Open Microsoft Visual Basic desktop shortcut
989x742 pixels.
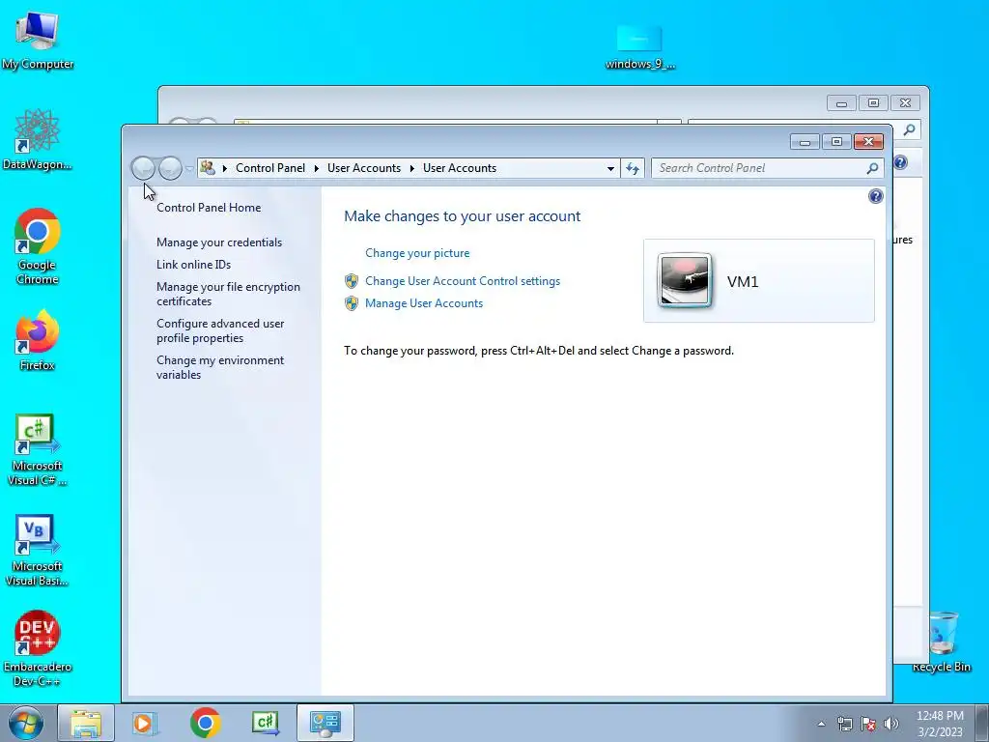pos(38,550)
